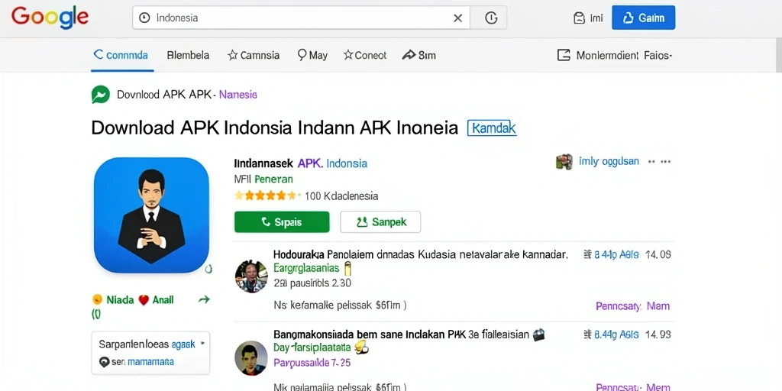Click green chat bubble site icon
The width and height of the screenshot is (782, 391).
(100, 94)
